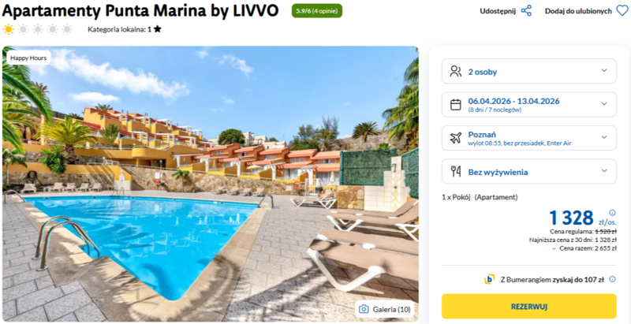The height and width of the screenshot is (324, 631).
Task: Expand the 2 osoby dropdown
Action: 528,71
